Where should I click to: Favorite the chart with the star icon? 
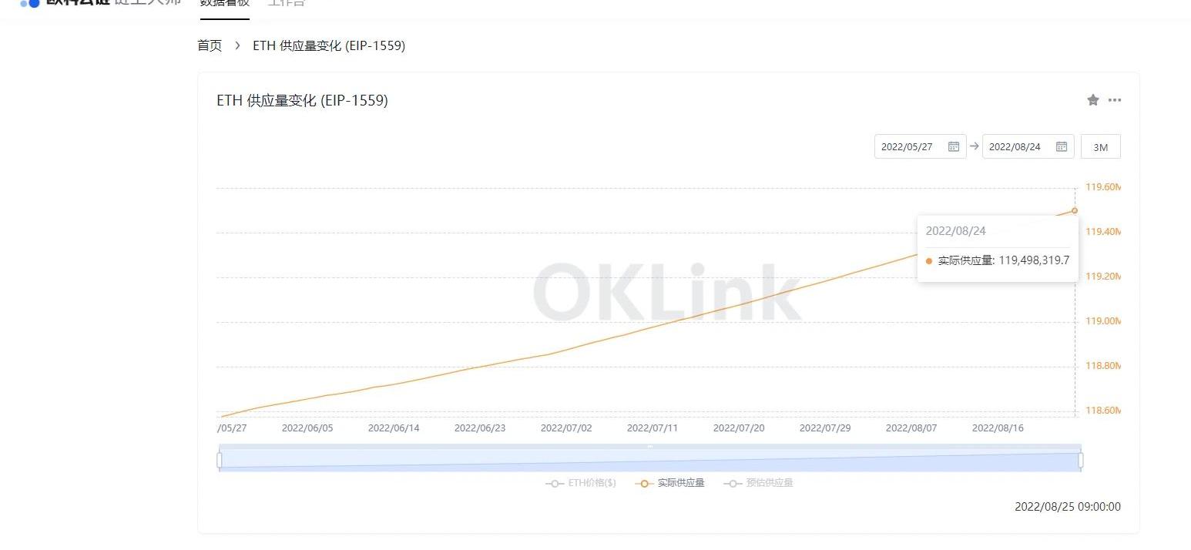(1092, 100)
